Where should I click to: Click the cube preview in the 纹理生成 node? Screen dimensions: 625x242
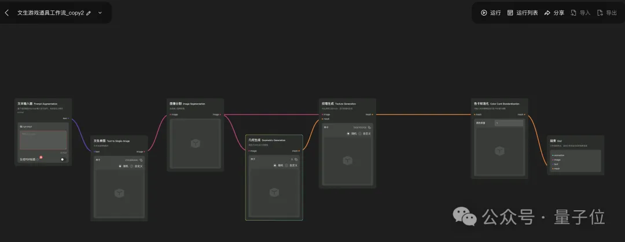(x=348, y=161)
